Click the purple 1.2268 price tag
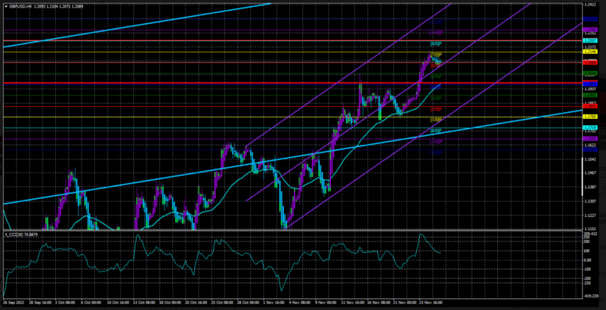 [x=590, y=30]
